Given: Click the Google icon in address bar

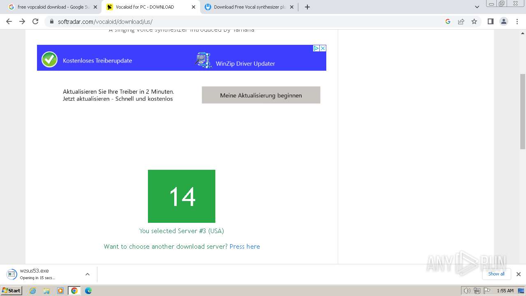Looking at the screenshot, I should point(448,21).
